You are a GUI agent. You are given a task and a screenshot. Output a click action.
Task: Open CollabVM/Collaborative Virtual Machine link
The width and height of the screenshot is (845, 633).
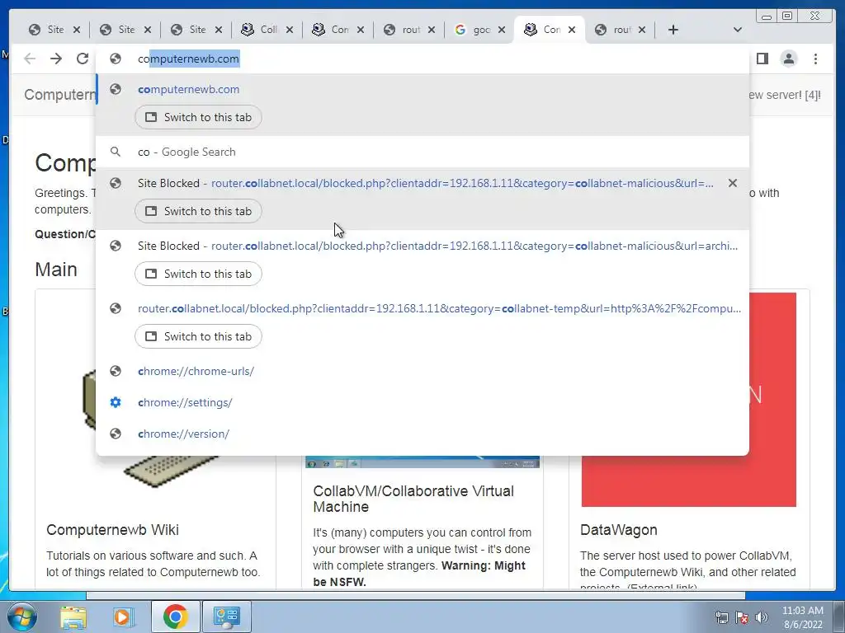click(413, 499)
